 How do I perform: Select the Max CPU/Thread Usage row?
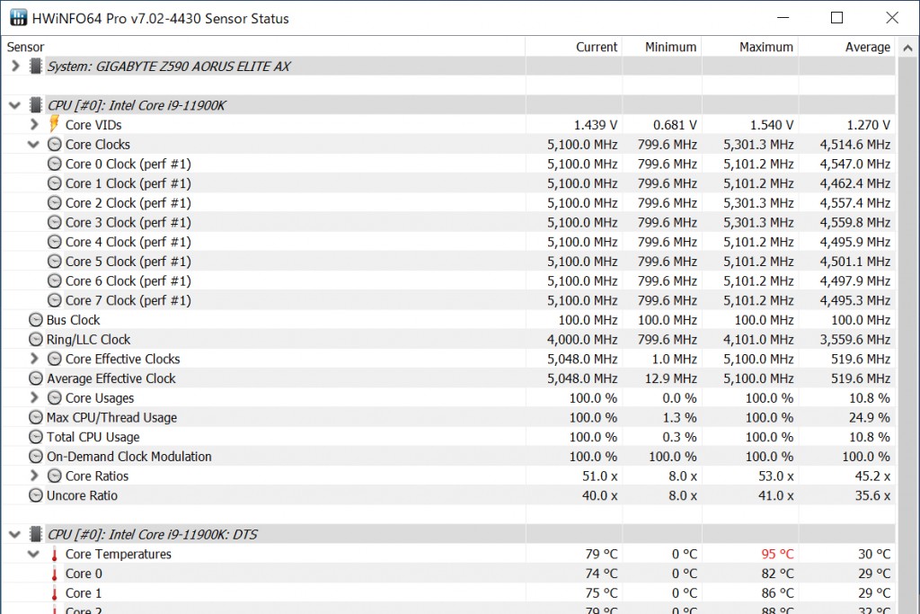pos(448,417)
